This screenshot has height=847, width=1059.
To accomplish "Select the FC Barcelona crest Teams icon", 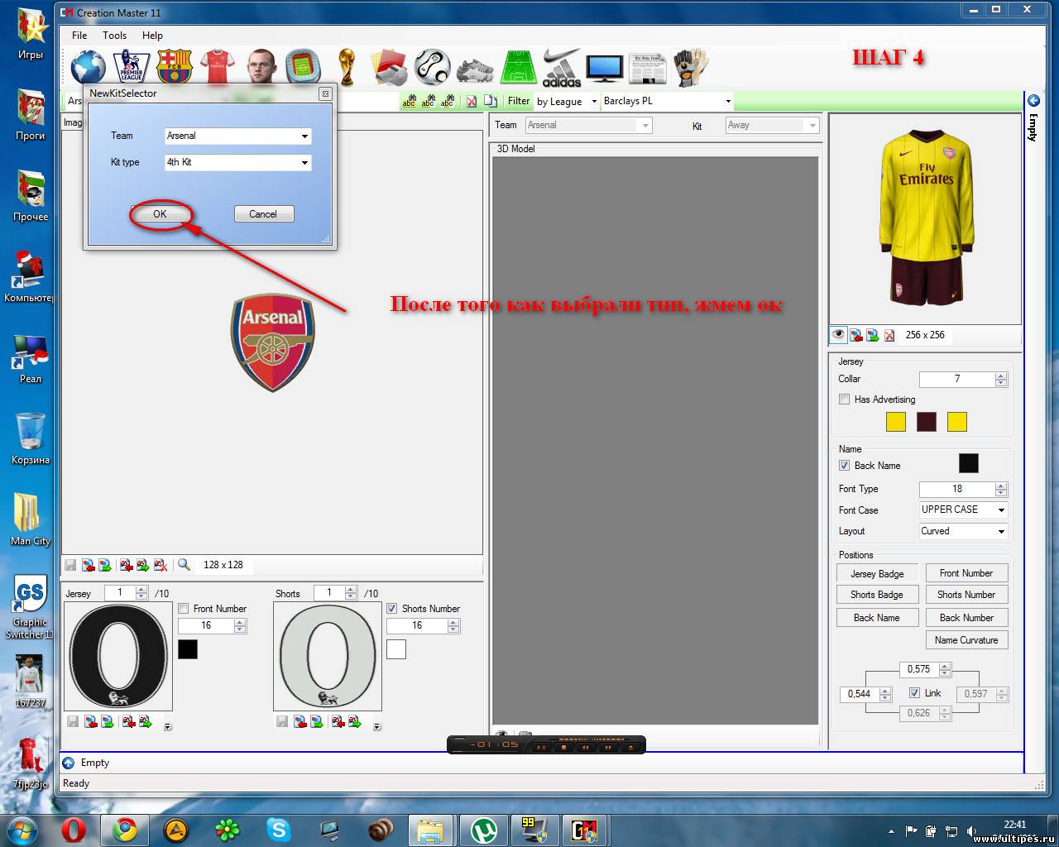I will click(174, 67).
